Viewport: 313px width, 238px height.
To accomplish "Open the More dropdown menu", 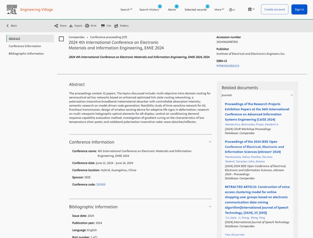I will (219, 9).
